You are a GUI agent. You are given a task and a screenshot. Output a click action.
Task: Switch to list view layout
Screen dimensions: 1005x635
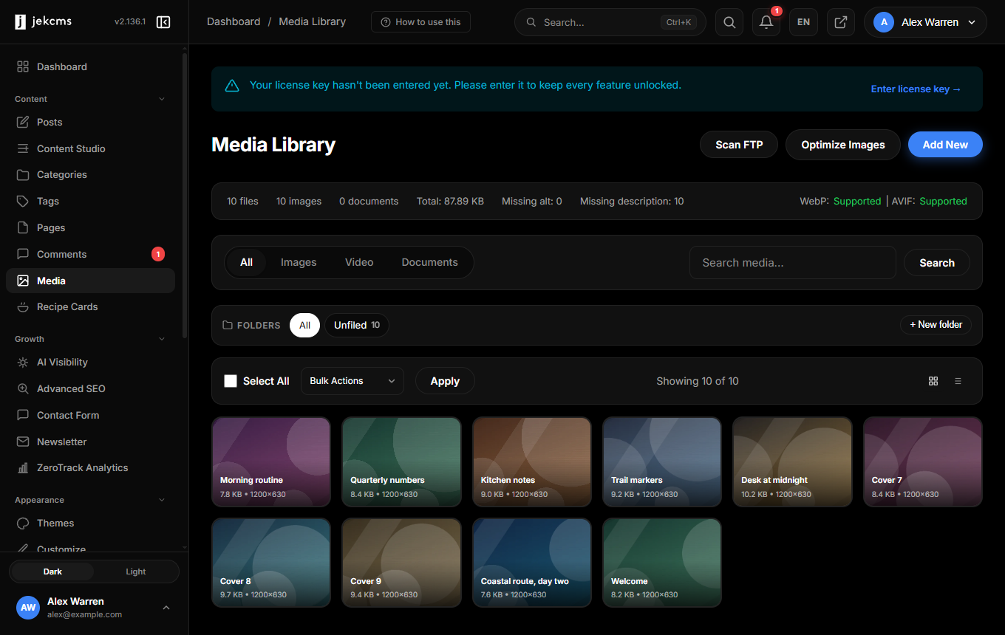[x=958, y=381]
